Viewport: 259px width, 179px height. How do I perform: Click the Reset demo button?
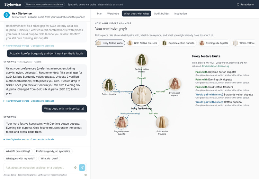click(245, 4)
